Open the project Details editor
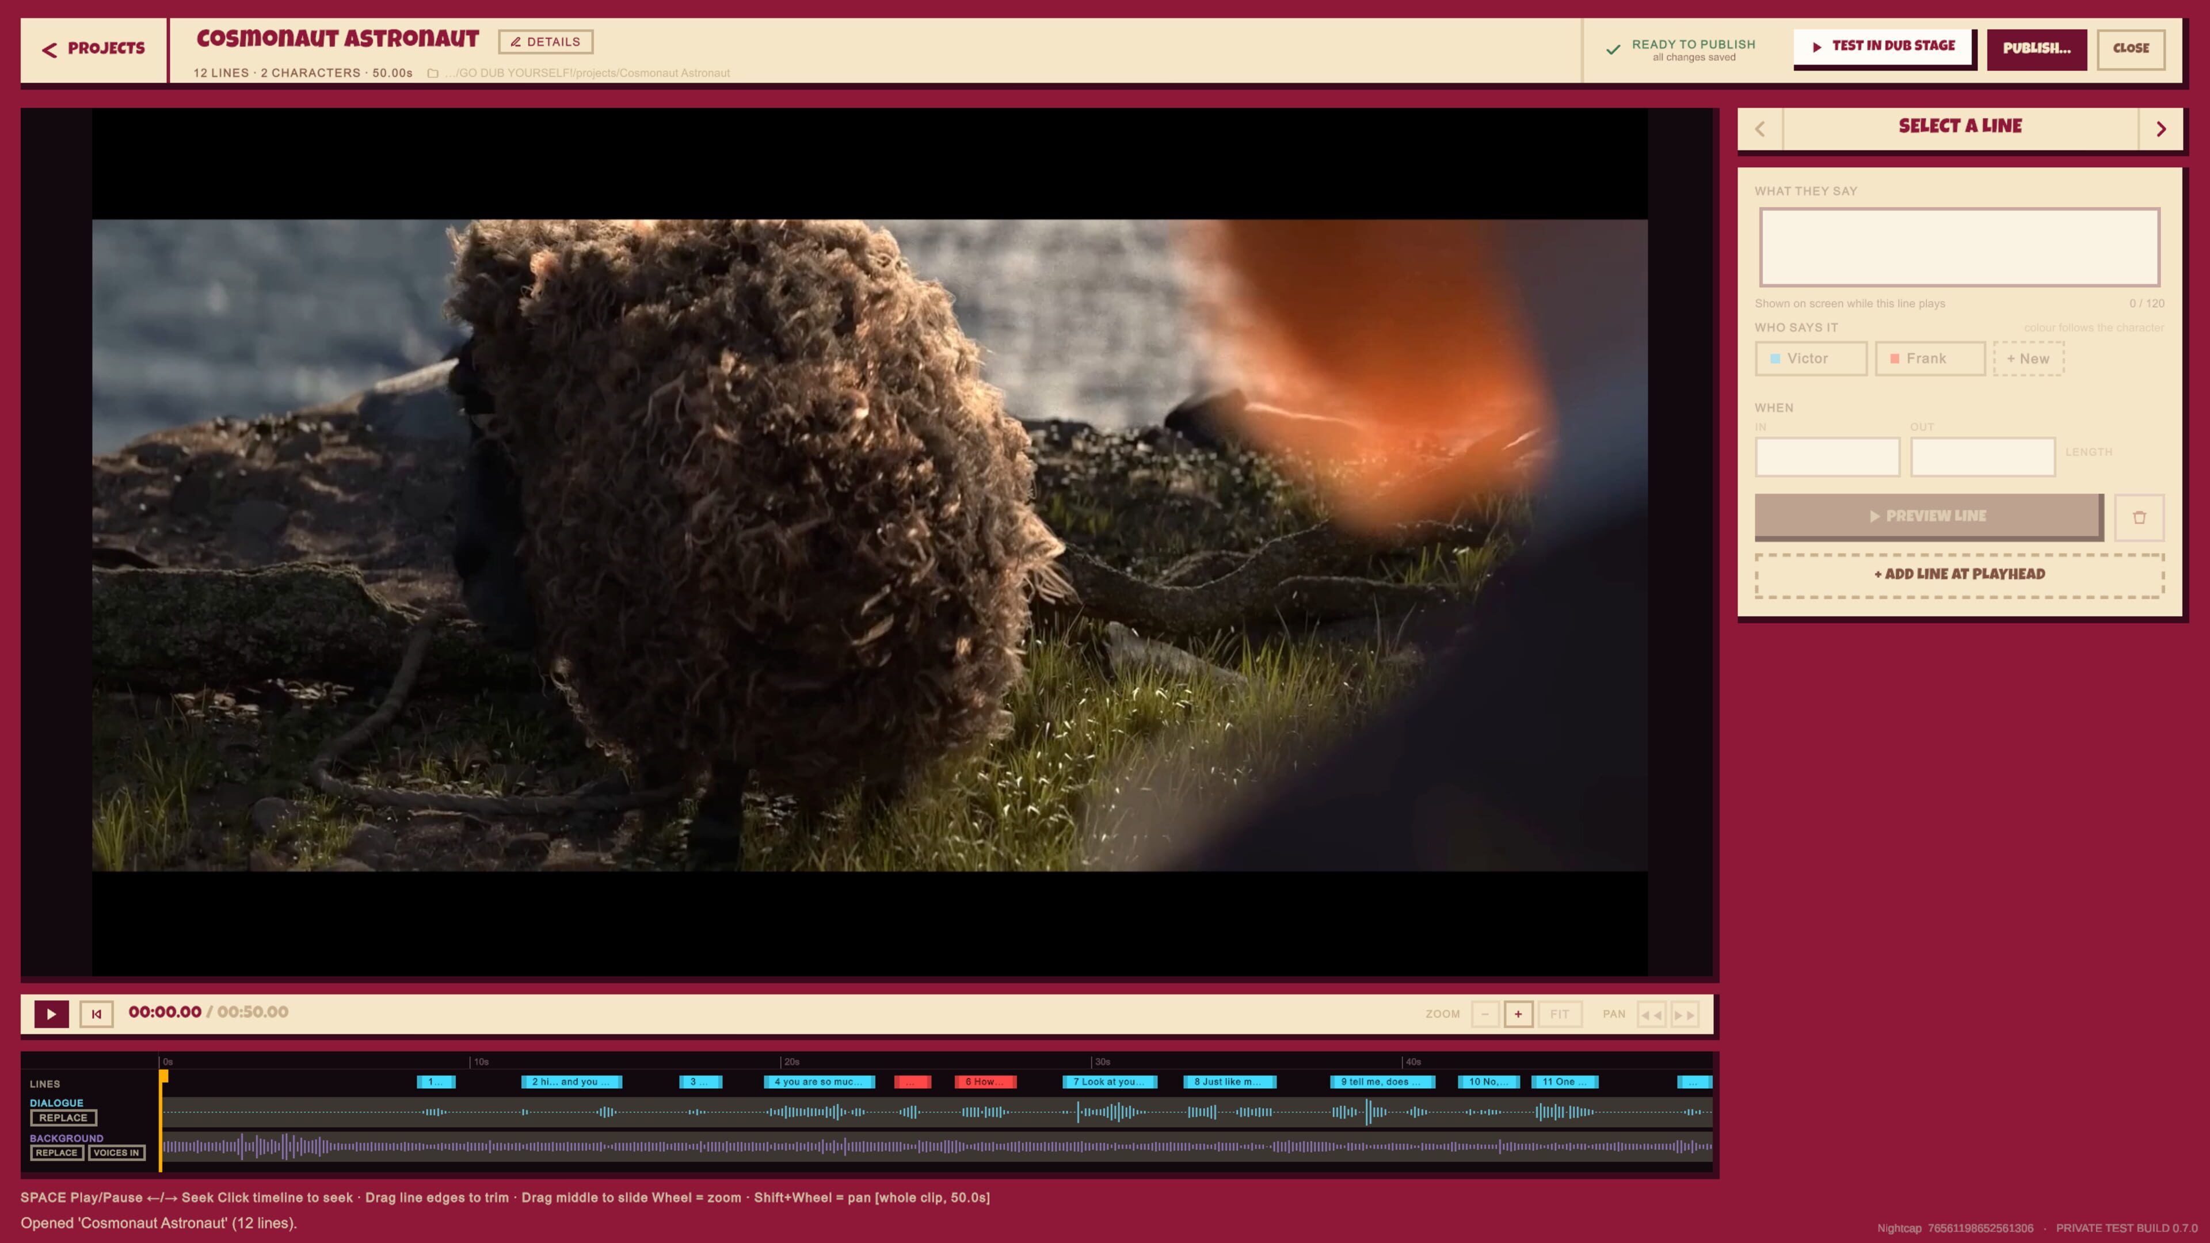The image size is (2210, 1243). [x=546, y=41]
